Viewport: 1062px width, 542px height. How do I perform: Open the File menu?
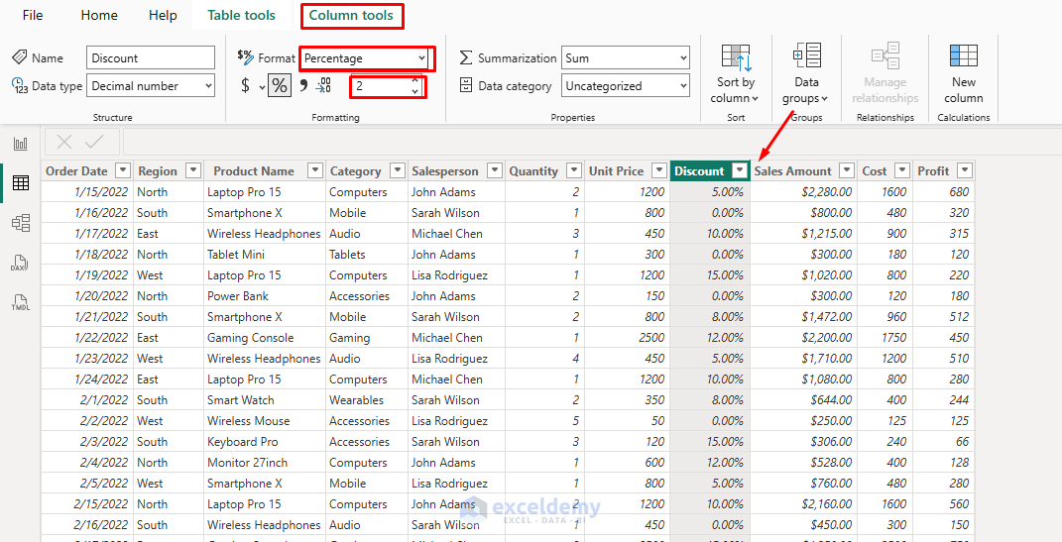(33, 15)
